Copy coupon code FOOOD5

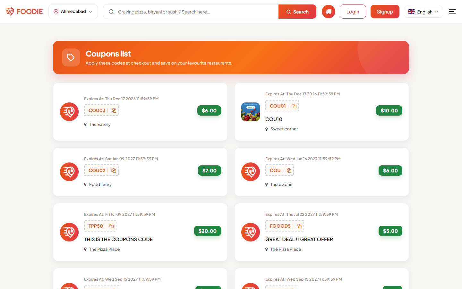coord(299,226)
